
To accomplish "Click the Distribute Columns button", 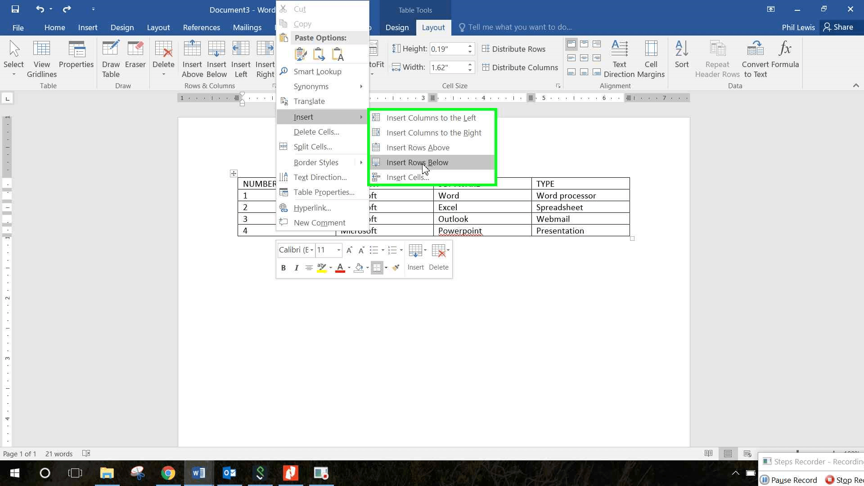I will click(x=520, y=67).
